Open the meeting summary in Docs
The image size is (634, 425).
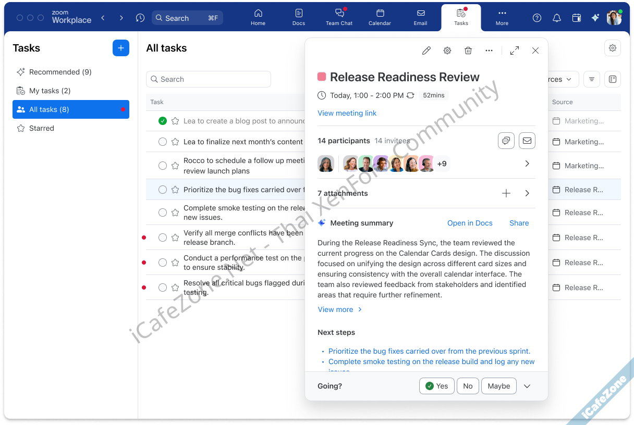pos(470,223)
